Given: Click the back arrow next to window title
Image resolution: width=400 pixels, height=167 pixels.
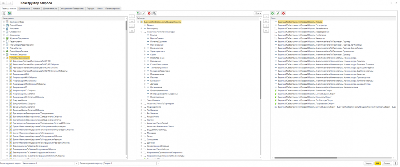Looking at the screenshot, I should pos(4,3).
